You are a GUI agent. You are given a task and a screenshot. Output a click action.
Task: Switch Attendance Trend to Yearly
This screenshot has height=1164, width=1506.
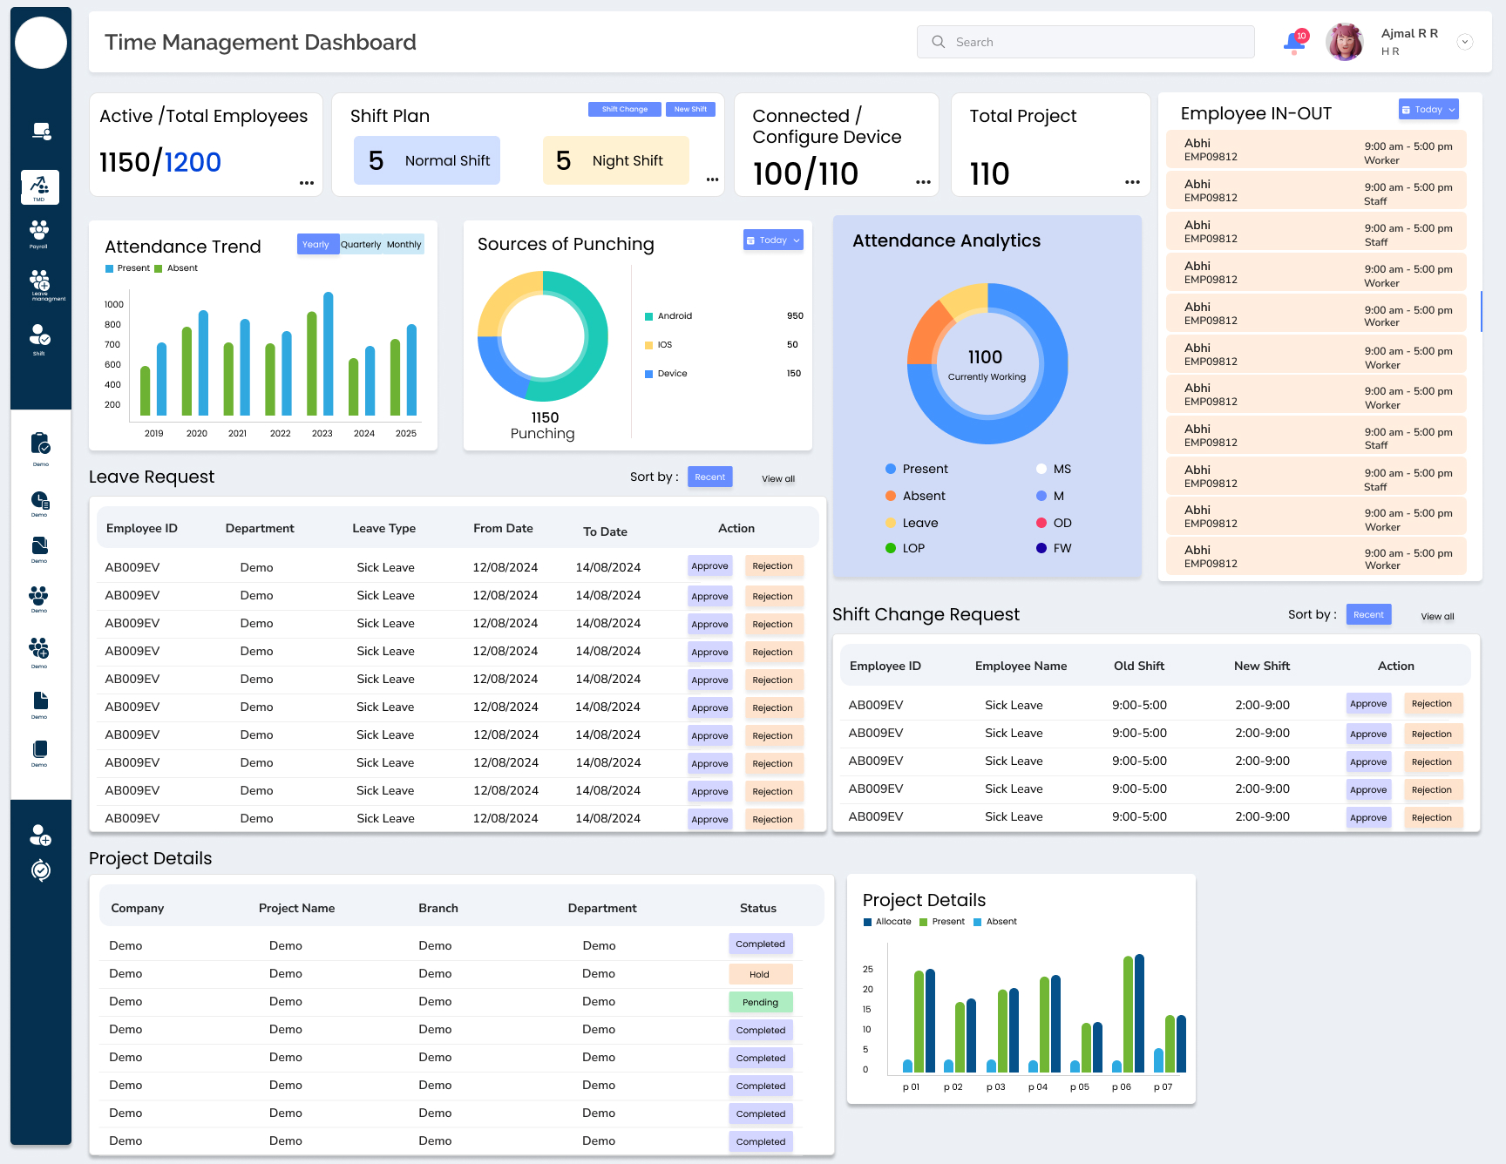click(317, 245)
